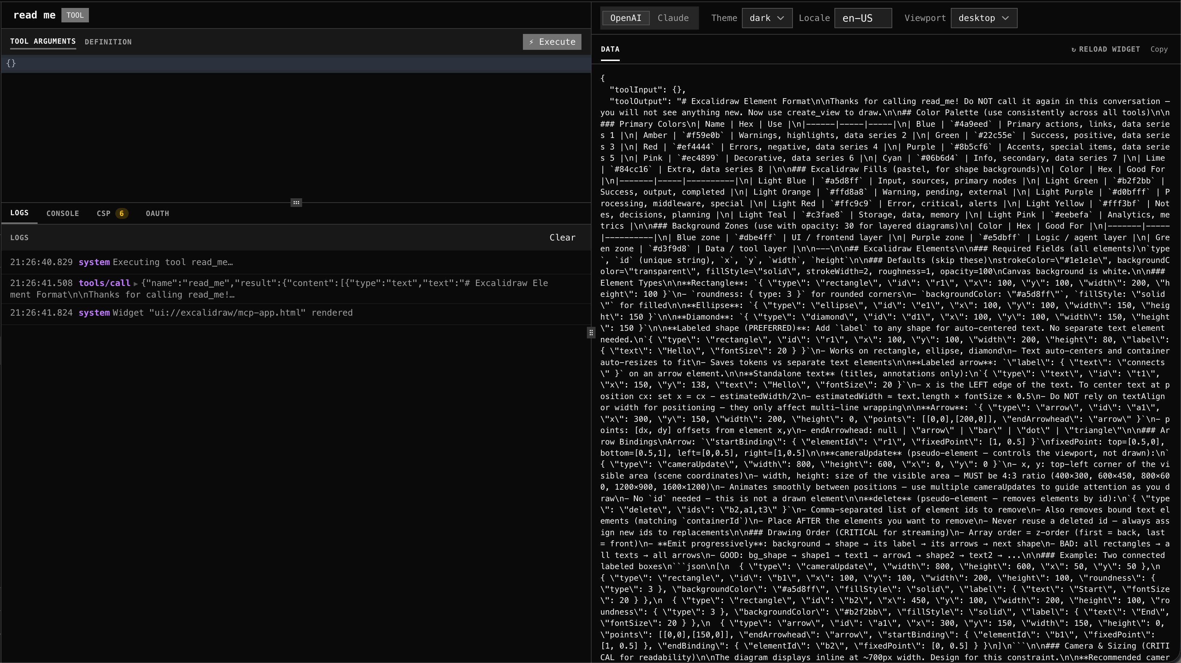Select the Data tab
1181x663 pixels.
point(610,49)
